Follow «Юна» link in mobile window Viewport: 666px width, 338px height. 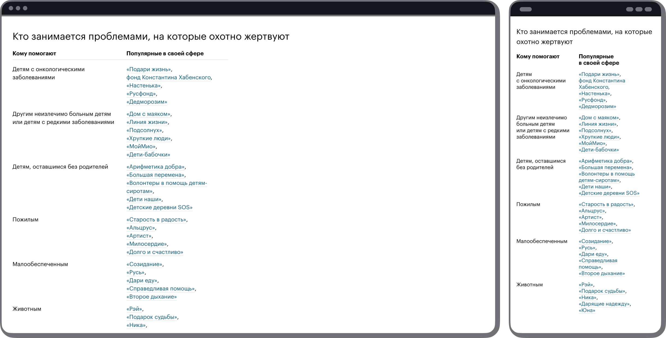pos(587,311)
